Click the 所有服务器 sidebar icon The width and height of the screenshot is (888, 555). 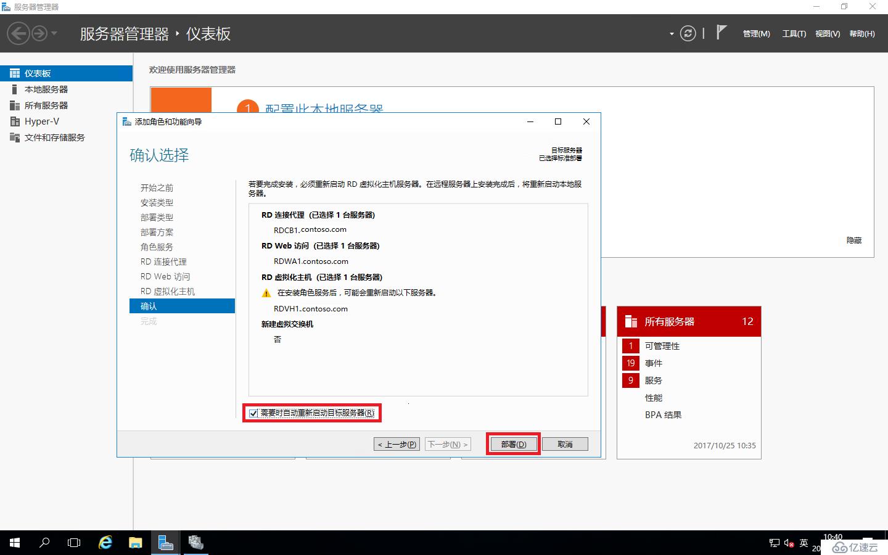[x=15, y=105]
